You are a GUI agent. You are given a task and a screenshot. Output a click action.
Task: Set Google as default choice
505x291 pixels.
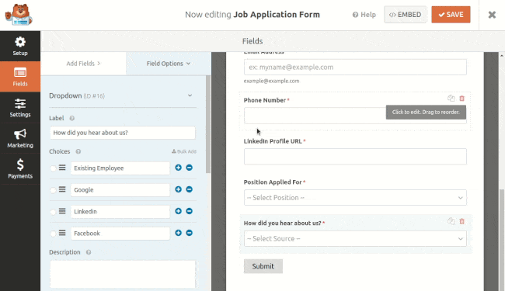[53, 190]
